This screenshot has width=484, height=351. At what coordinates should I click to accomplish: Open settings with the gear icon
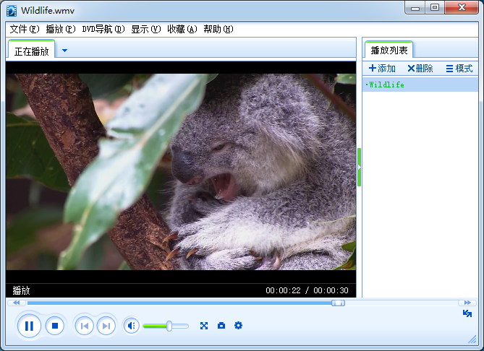[238, 326]
